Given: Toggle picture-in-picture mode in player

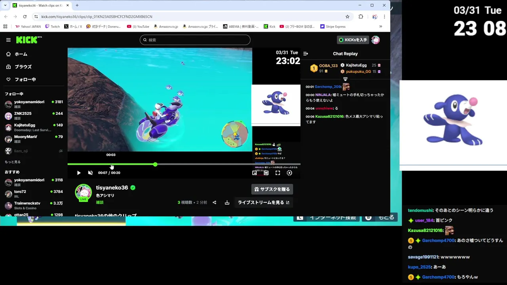Looking at the screenshot, I should 254,173.
